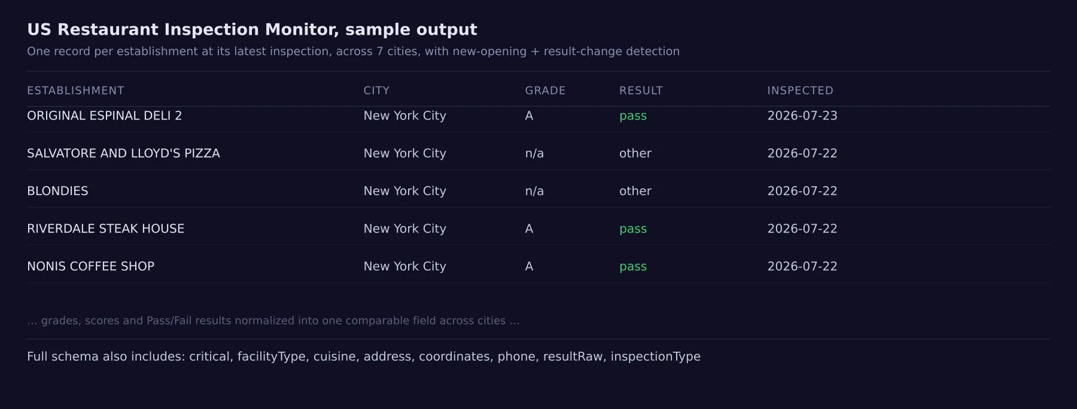1077x409 pixels.
Task: Click the Full schema also includes line
Action: 364,356
